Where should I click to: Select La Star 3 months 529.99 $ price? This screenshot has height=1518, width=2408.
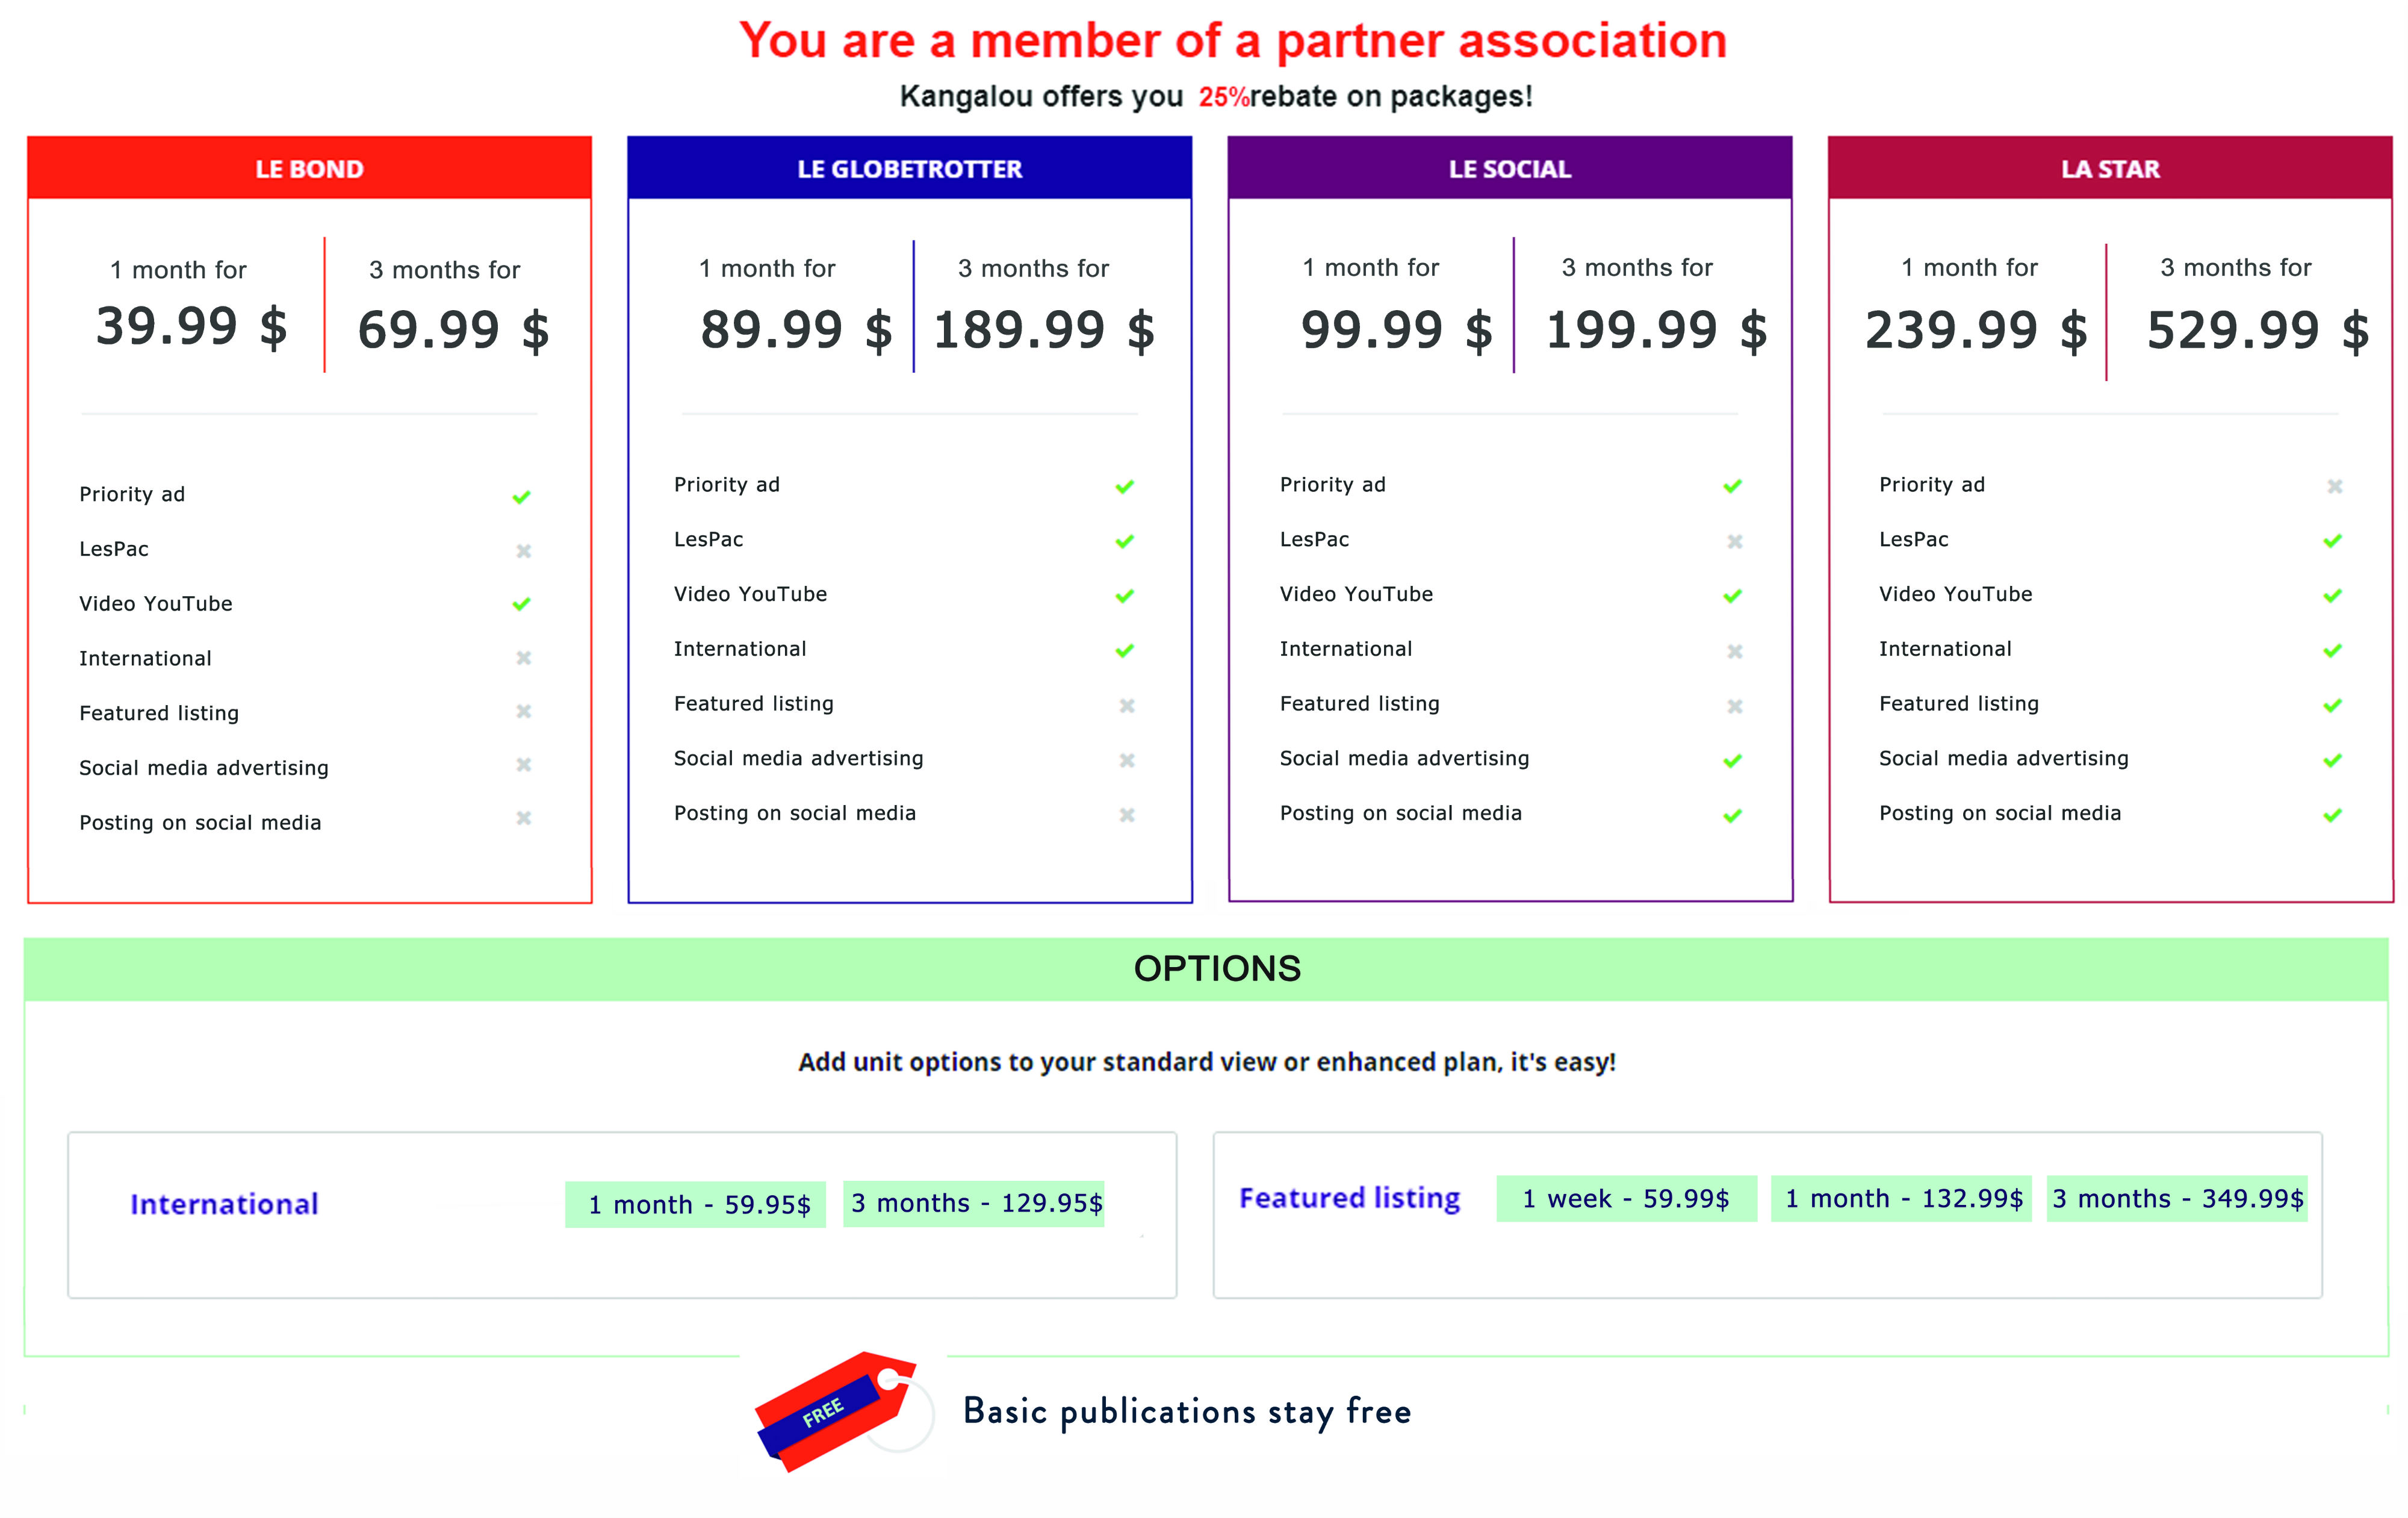[2257, 330]
